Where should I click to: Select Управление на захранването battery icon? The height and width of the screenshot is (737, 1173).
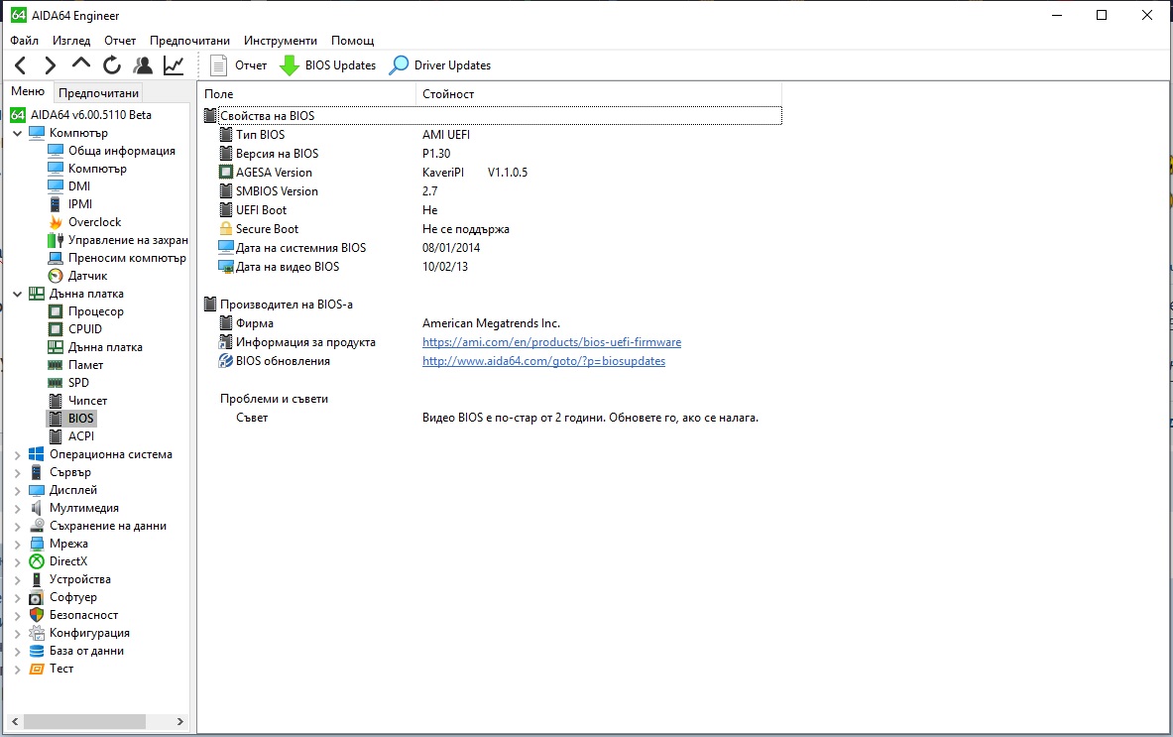click(x=56, y=240)
